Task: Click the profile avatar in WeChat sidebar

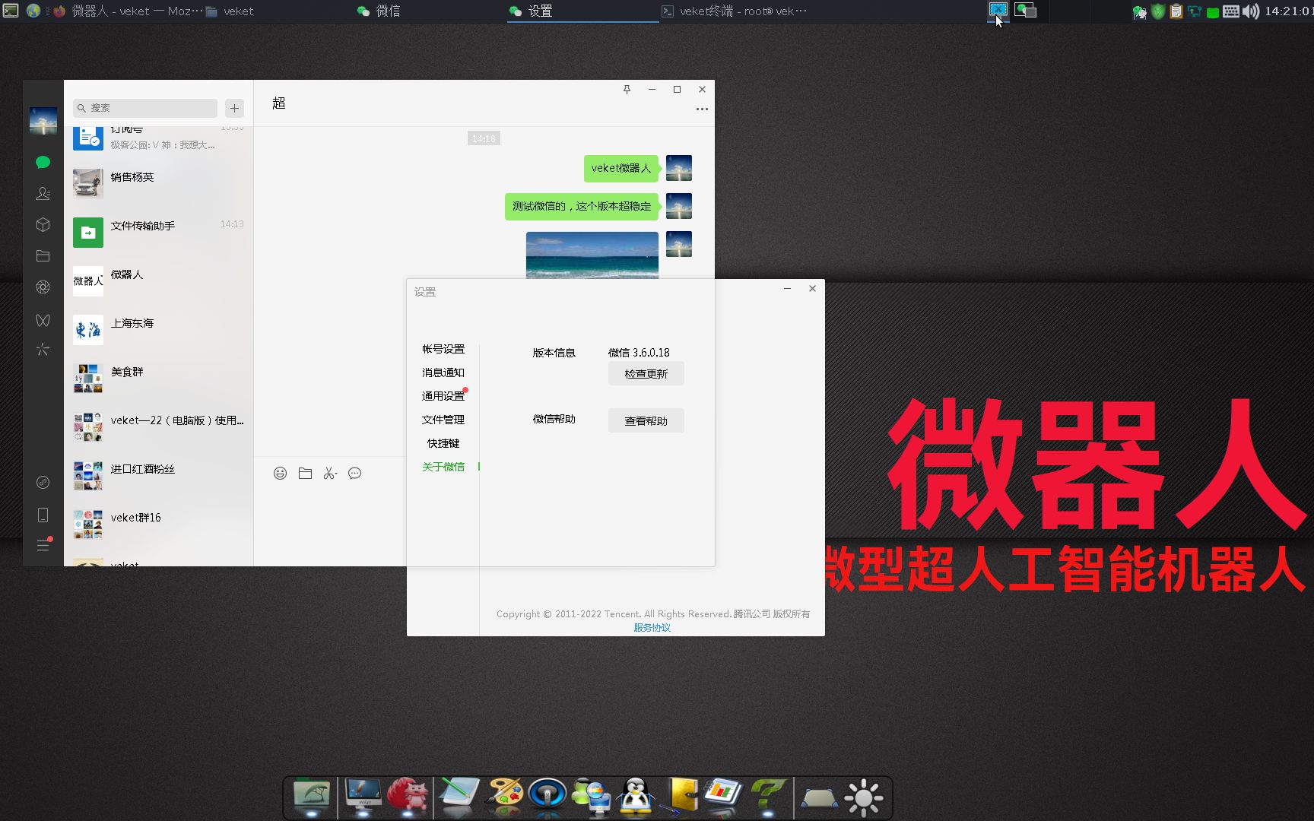Action: [x=43, y=121]
